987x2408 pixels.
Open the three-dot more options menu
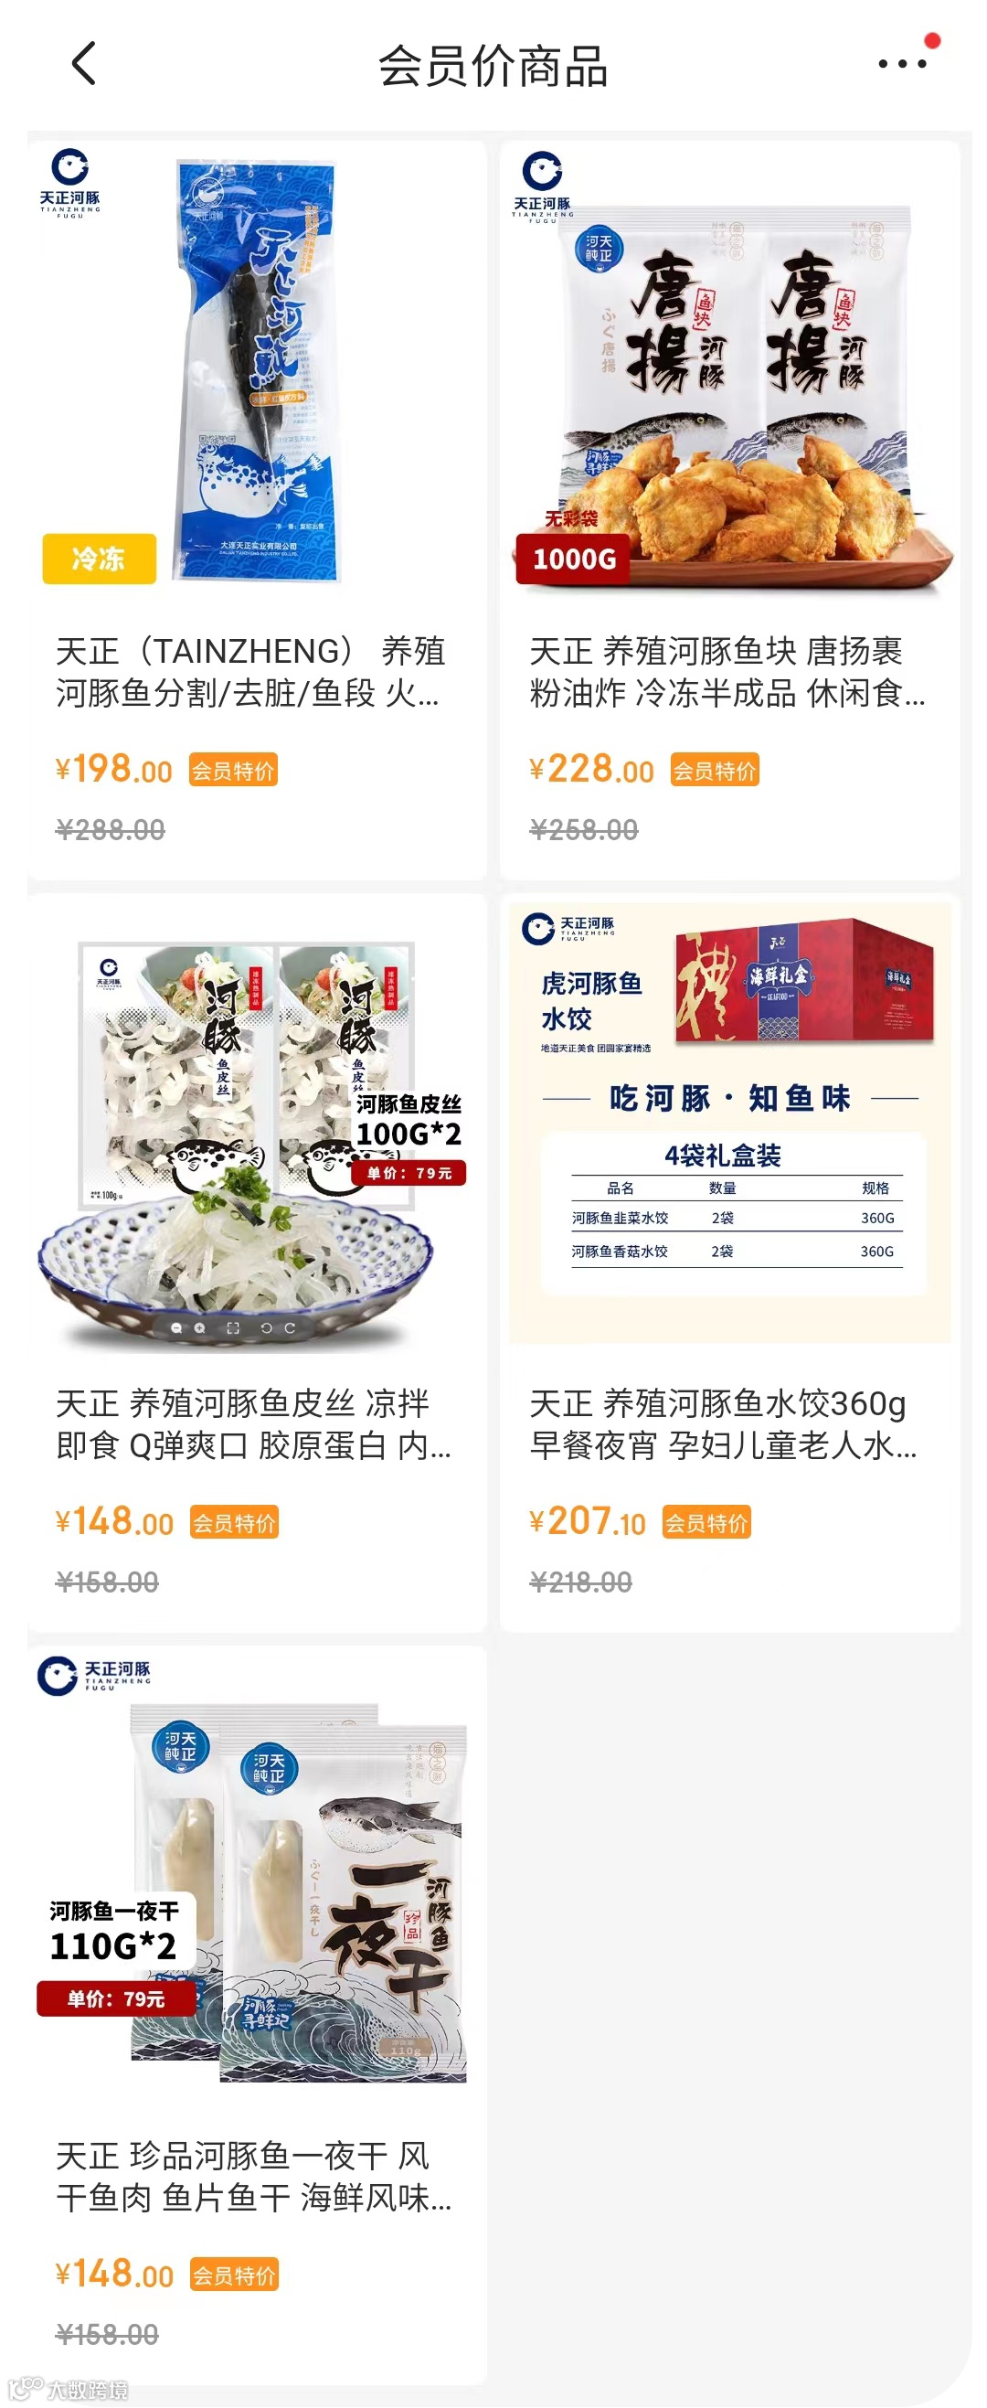902,64
